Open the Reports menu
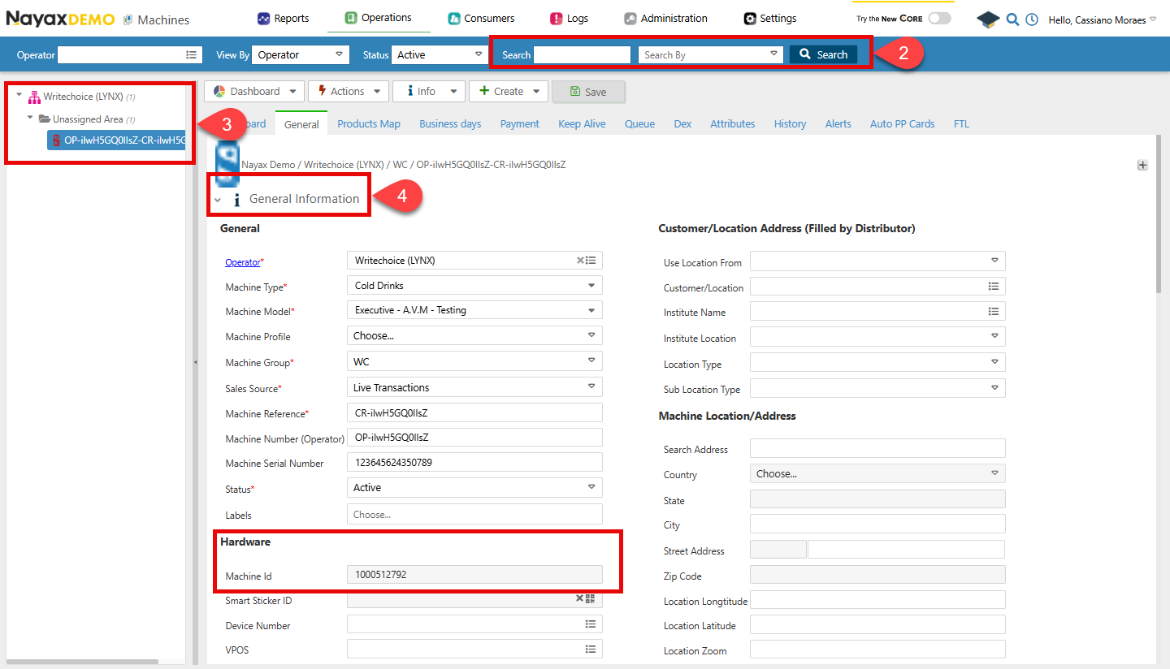The height and width of the screenshot is (669, 1170). (x=283, y=18)
